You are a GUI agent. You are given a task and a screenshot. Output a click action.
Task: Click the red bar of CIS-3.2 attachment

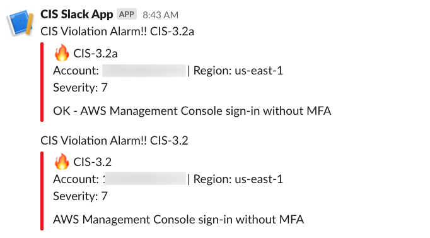coord(42,191)
